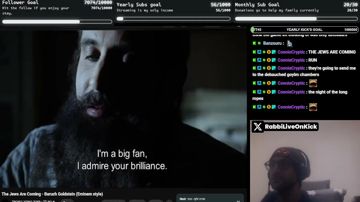
Task: Click the X logo beside RabbiLiveOnKick
Action: pos(258,127)
